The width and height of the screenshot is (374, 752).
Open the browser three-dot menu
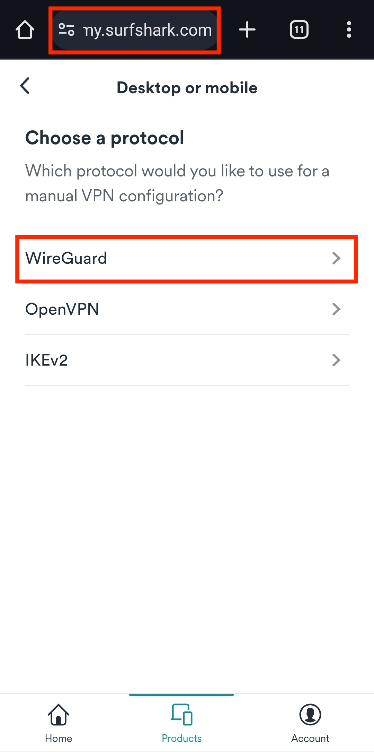[x=349, y=30]
